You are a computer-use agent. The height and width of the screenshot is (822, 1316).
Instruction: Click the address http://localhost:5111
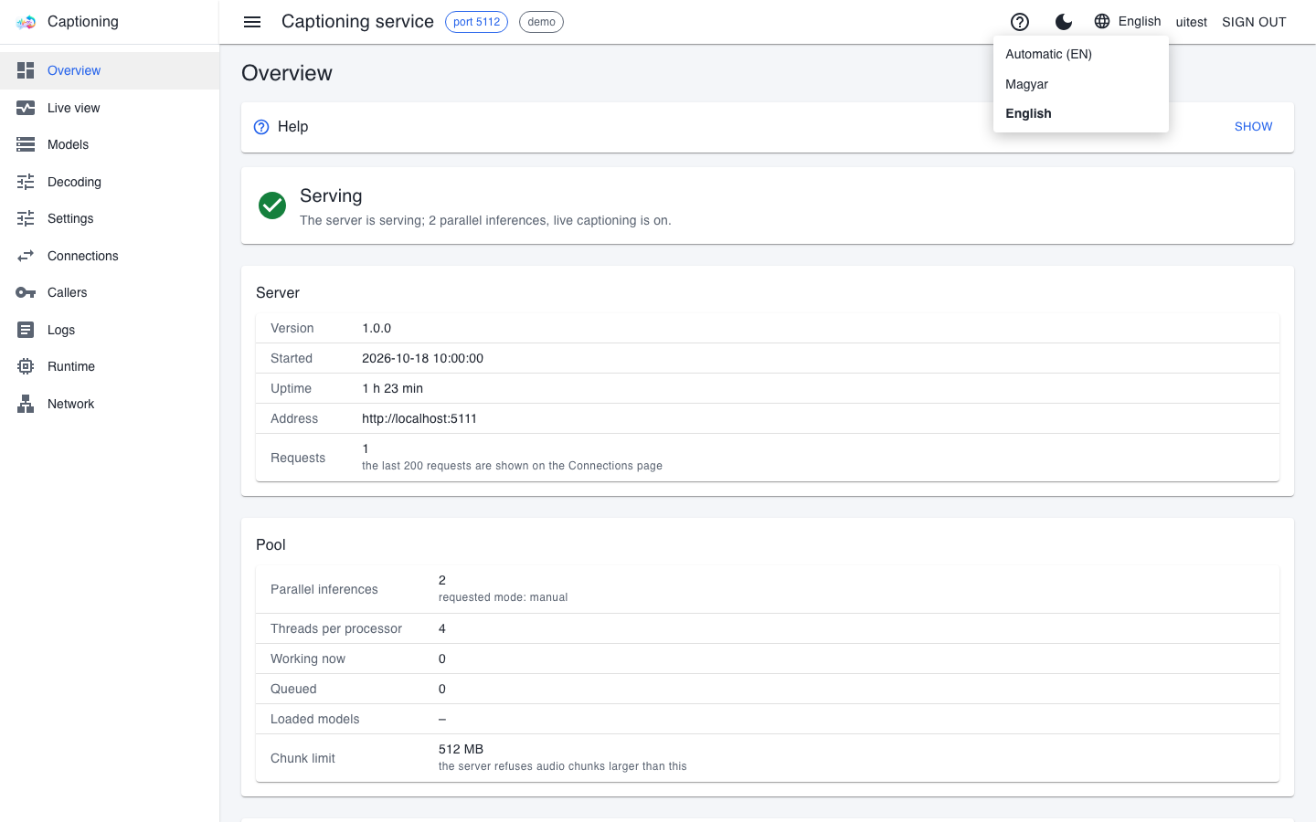click(419, 418)
